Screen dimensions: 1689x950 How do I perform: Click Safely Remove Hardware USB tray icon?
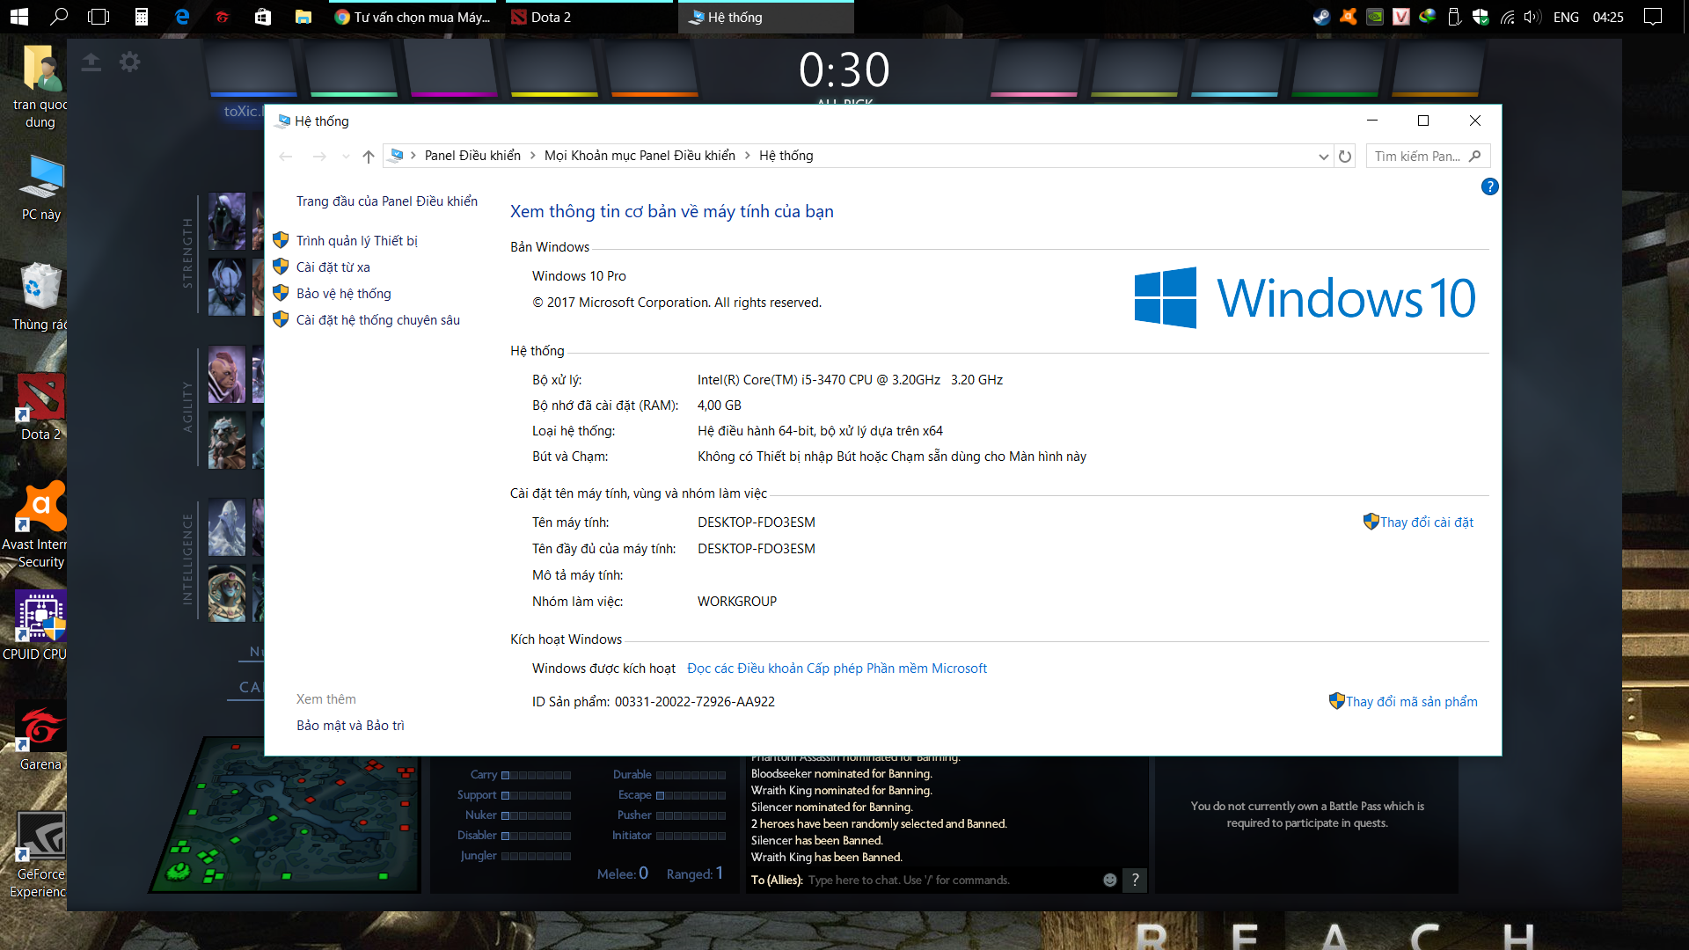point(1454,17)
